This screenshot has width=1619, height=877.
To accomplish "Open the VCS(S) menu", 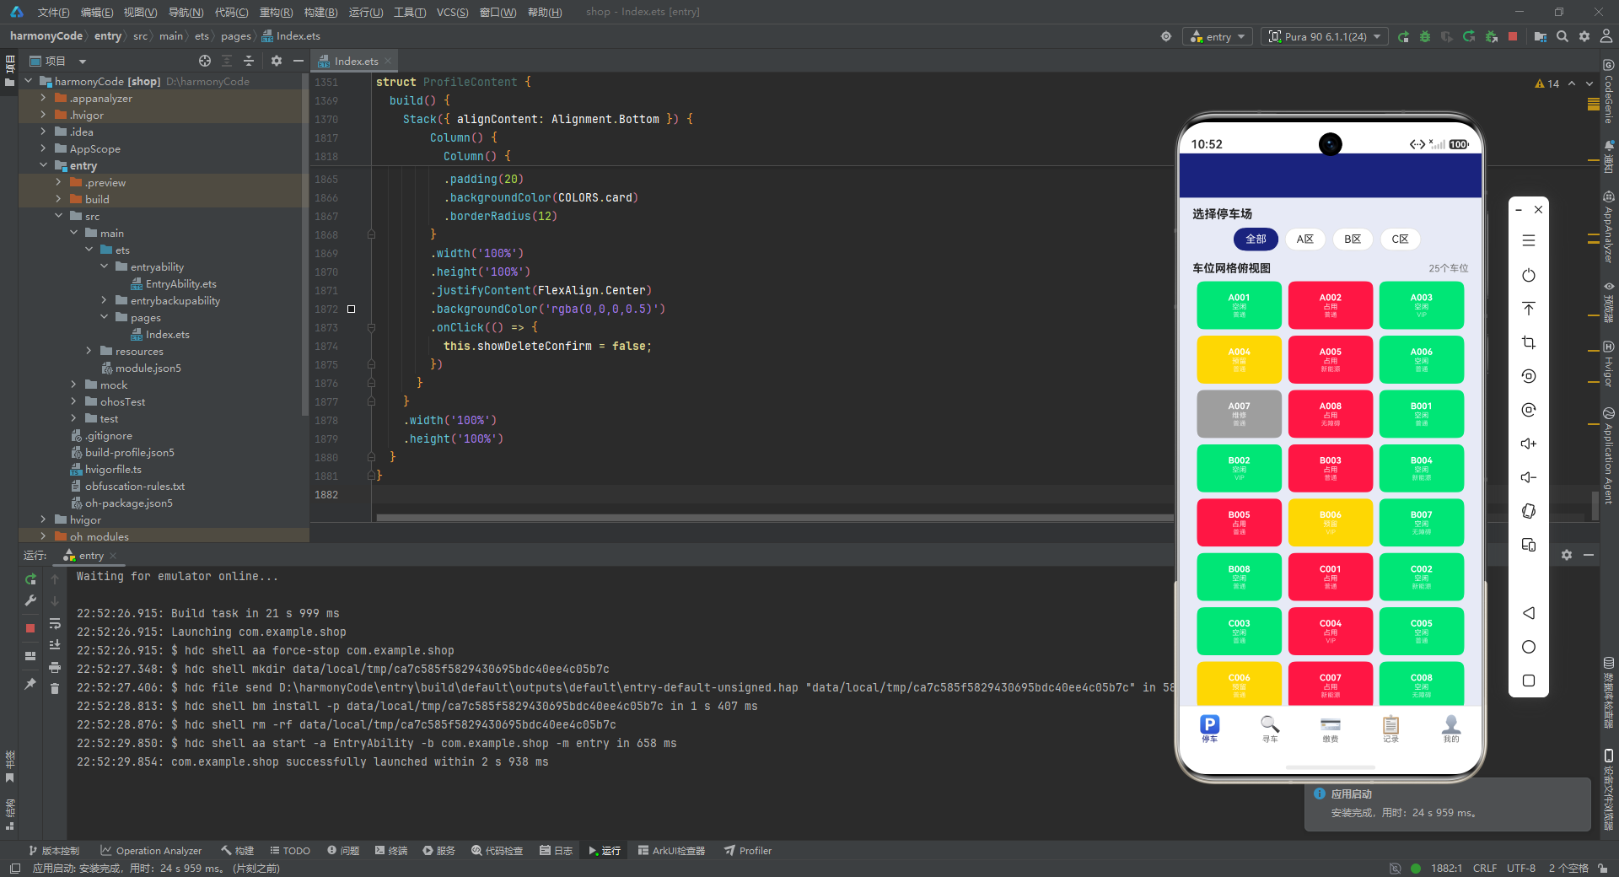I will click(452, 12).
